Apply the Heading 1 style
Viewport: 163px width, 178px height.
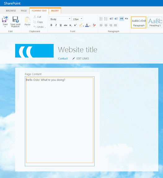coord(155,22)
